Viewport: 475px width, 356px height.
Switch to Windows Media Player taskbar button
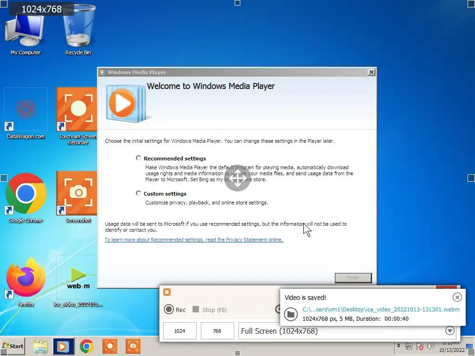63,347
